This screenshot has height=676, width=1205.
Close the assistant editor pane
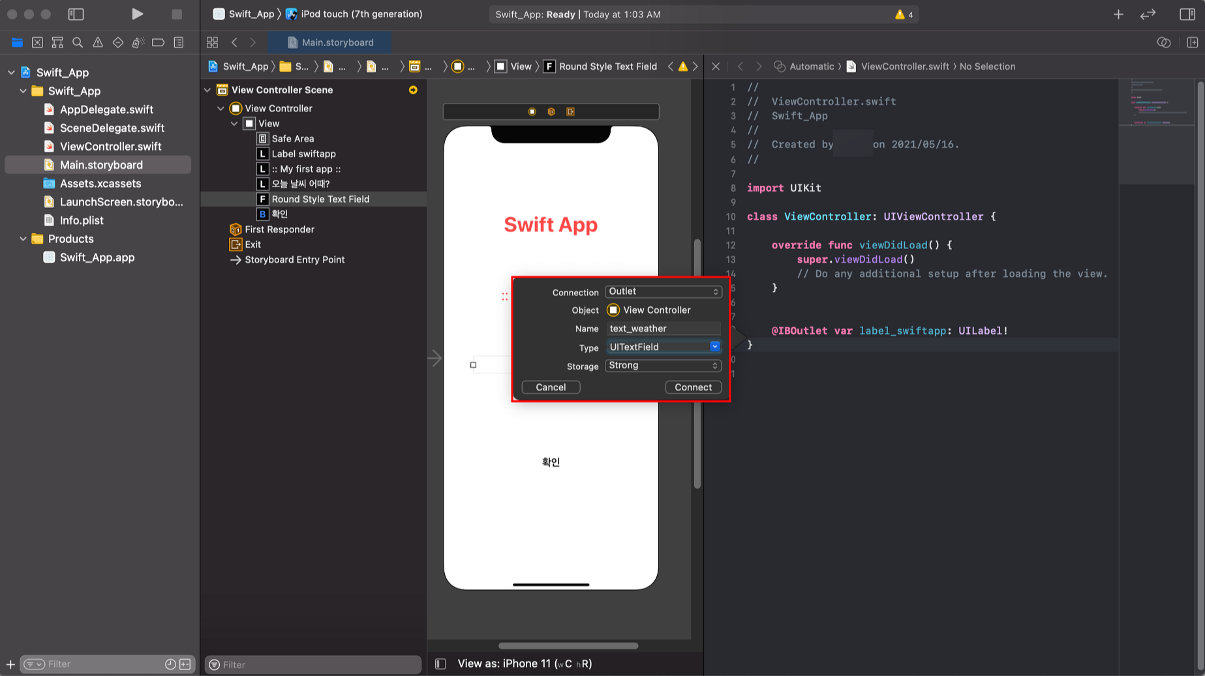716,66
